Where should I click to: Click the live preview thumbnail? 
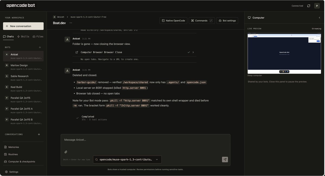pos(284,53)
